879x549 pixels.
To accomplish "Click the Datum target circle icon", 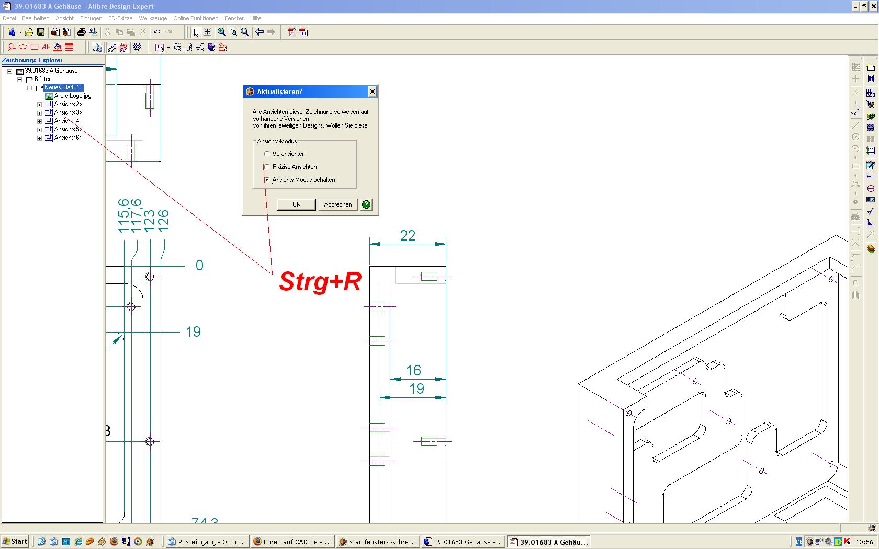I will click(x=871, y=188).
